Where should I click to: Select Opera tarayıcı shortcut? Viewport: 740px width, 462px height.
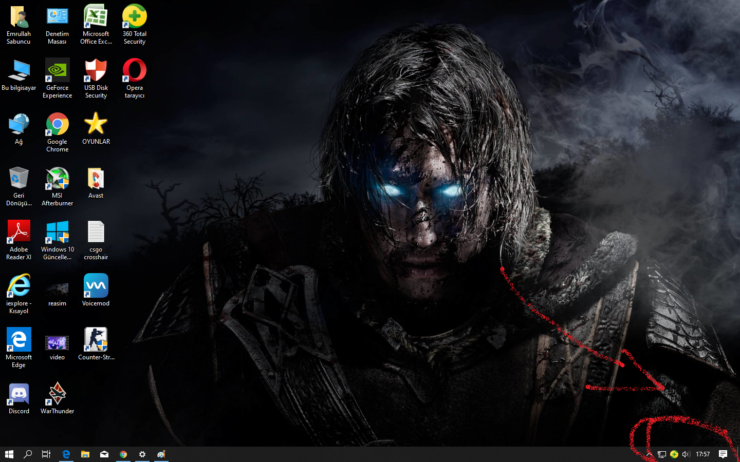click(x=135, y=79)
